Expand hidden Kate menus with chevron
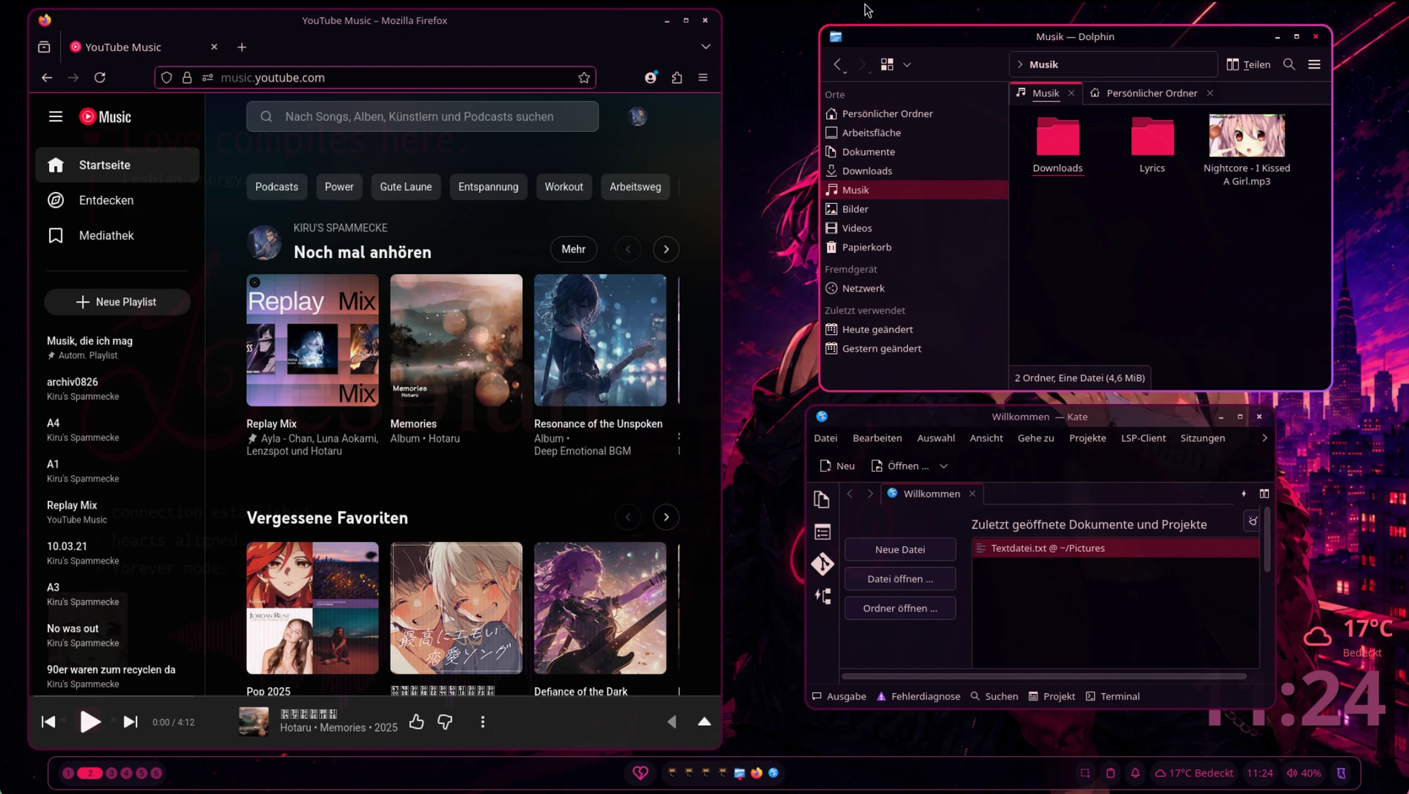This screenshot has height=794, width=1409. (1264, 438)
